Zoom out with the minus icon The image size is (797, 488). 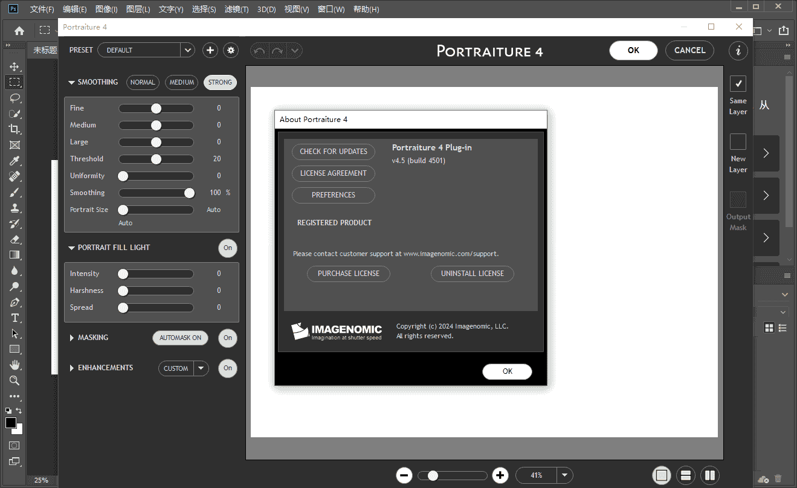(404, 475)
